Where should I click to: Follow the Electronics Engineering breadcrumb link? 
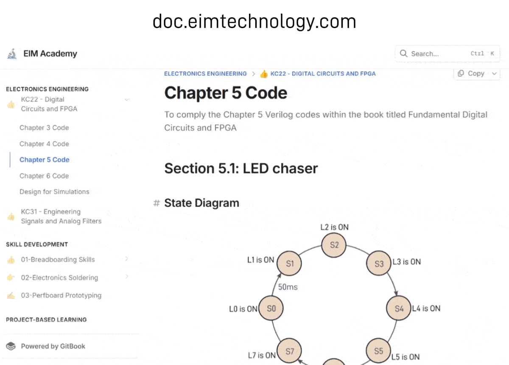(x=205, y=73)
